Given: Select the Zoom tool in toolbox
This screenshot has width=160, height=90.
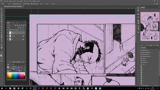Looking at the screenshot, I should (1, 50).
